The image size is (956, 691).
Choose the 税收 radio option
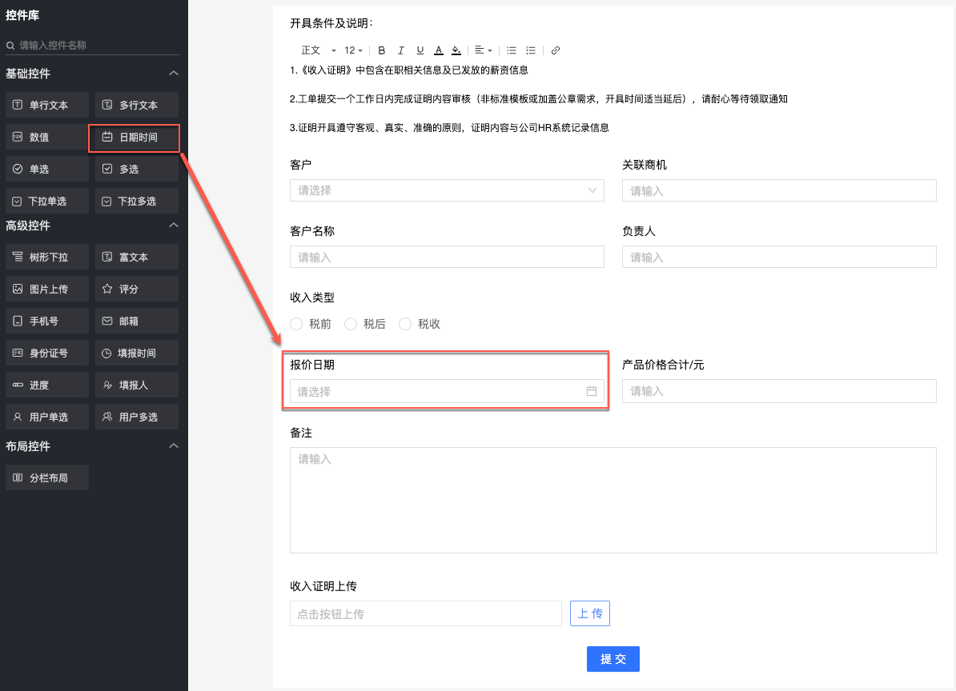tap(405, 324)
